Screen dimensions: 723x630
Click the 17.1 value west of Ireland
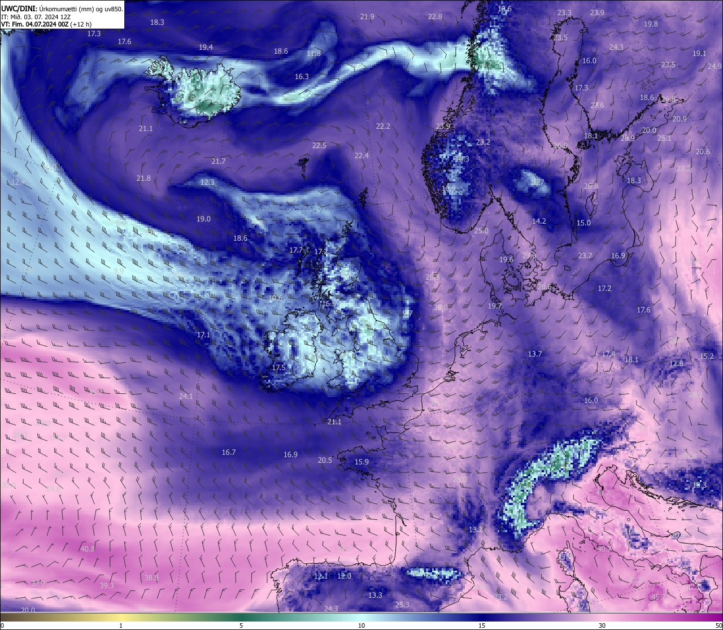[x=203, y=335]
